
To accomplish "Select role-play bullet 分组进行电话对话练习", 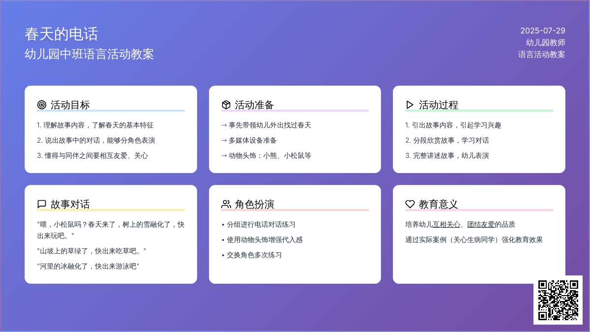I will pos(258,224).
